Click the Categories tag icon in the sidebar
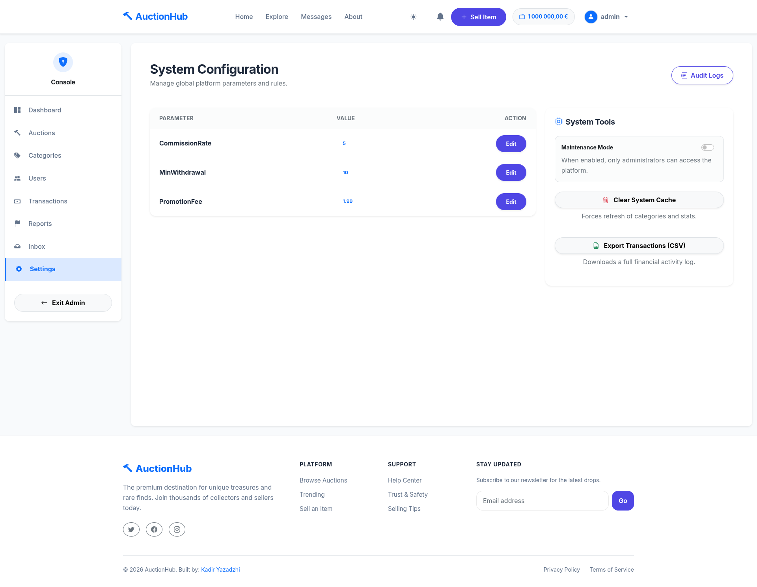Viewport: 757px width, 587px height. pyautogui.click(x=17, y=155)
